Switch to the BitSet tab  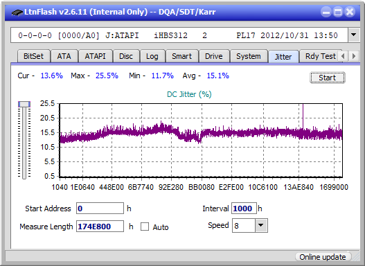(x=33, y=56)
